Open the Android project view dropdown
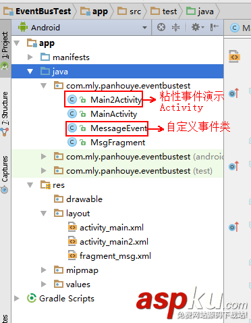251x323 pixels. (144, 28)
